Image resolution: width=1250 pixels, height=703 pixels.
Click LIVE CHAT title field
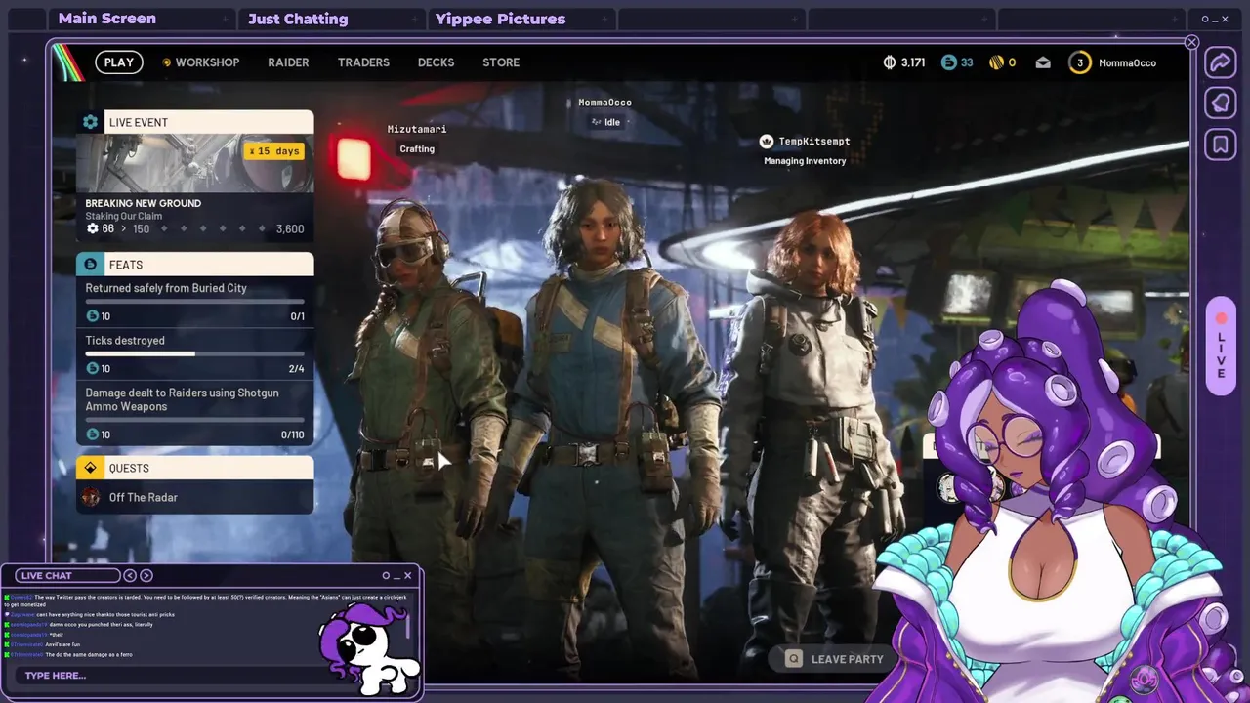[x=68, y=575]
